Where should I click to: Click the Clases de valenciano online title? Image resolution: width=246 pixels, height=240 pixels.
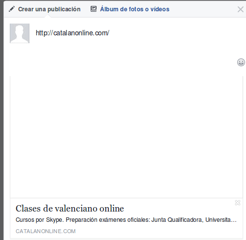pos(70,209)
